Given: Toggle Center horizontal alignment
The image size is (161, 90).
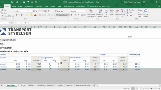Looking at the screenshot, I should (43, 15).
